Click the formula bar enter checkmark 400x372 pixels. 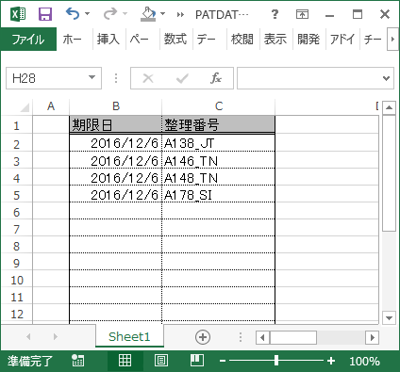182,78
